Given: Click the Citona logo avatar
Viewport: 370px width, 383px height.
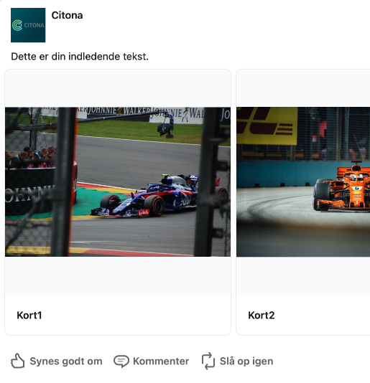Looking at the screenshot, I should click(28, 25).
